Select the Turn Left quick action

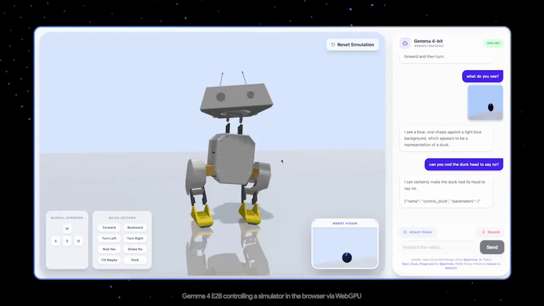point(109,238)
